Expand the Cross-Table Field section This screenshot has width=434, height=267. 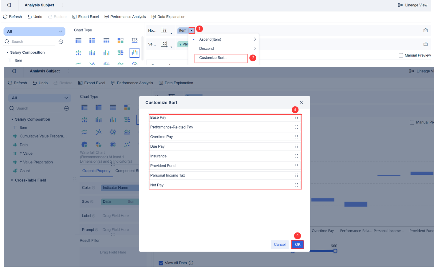click(x=12, y=180)
